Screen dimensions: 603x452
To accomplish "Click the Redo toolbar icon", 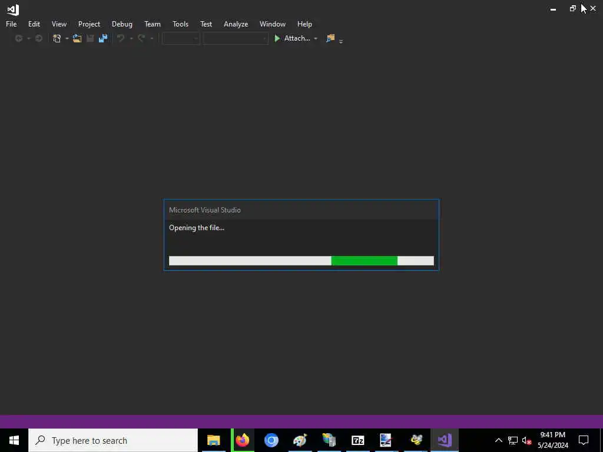I will click(141, 38).
